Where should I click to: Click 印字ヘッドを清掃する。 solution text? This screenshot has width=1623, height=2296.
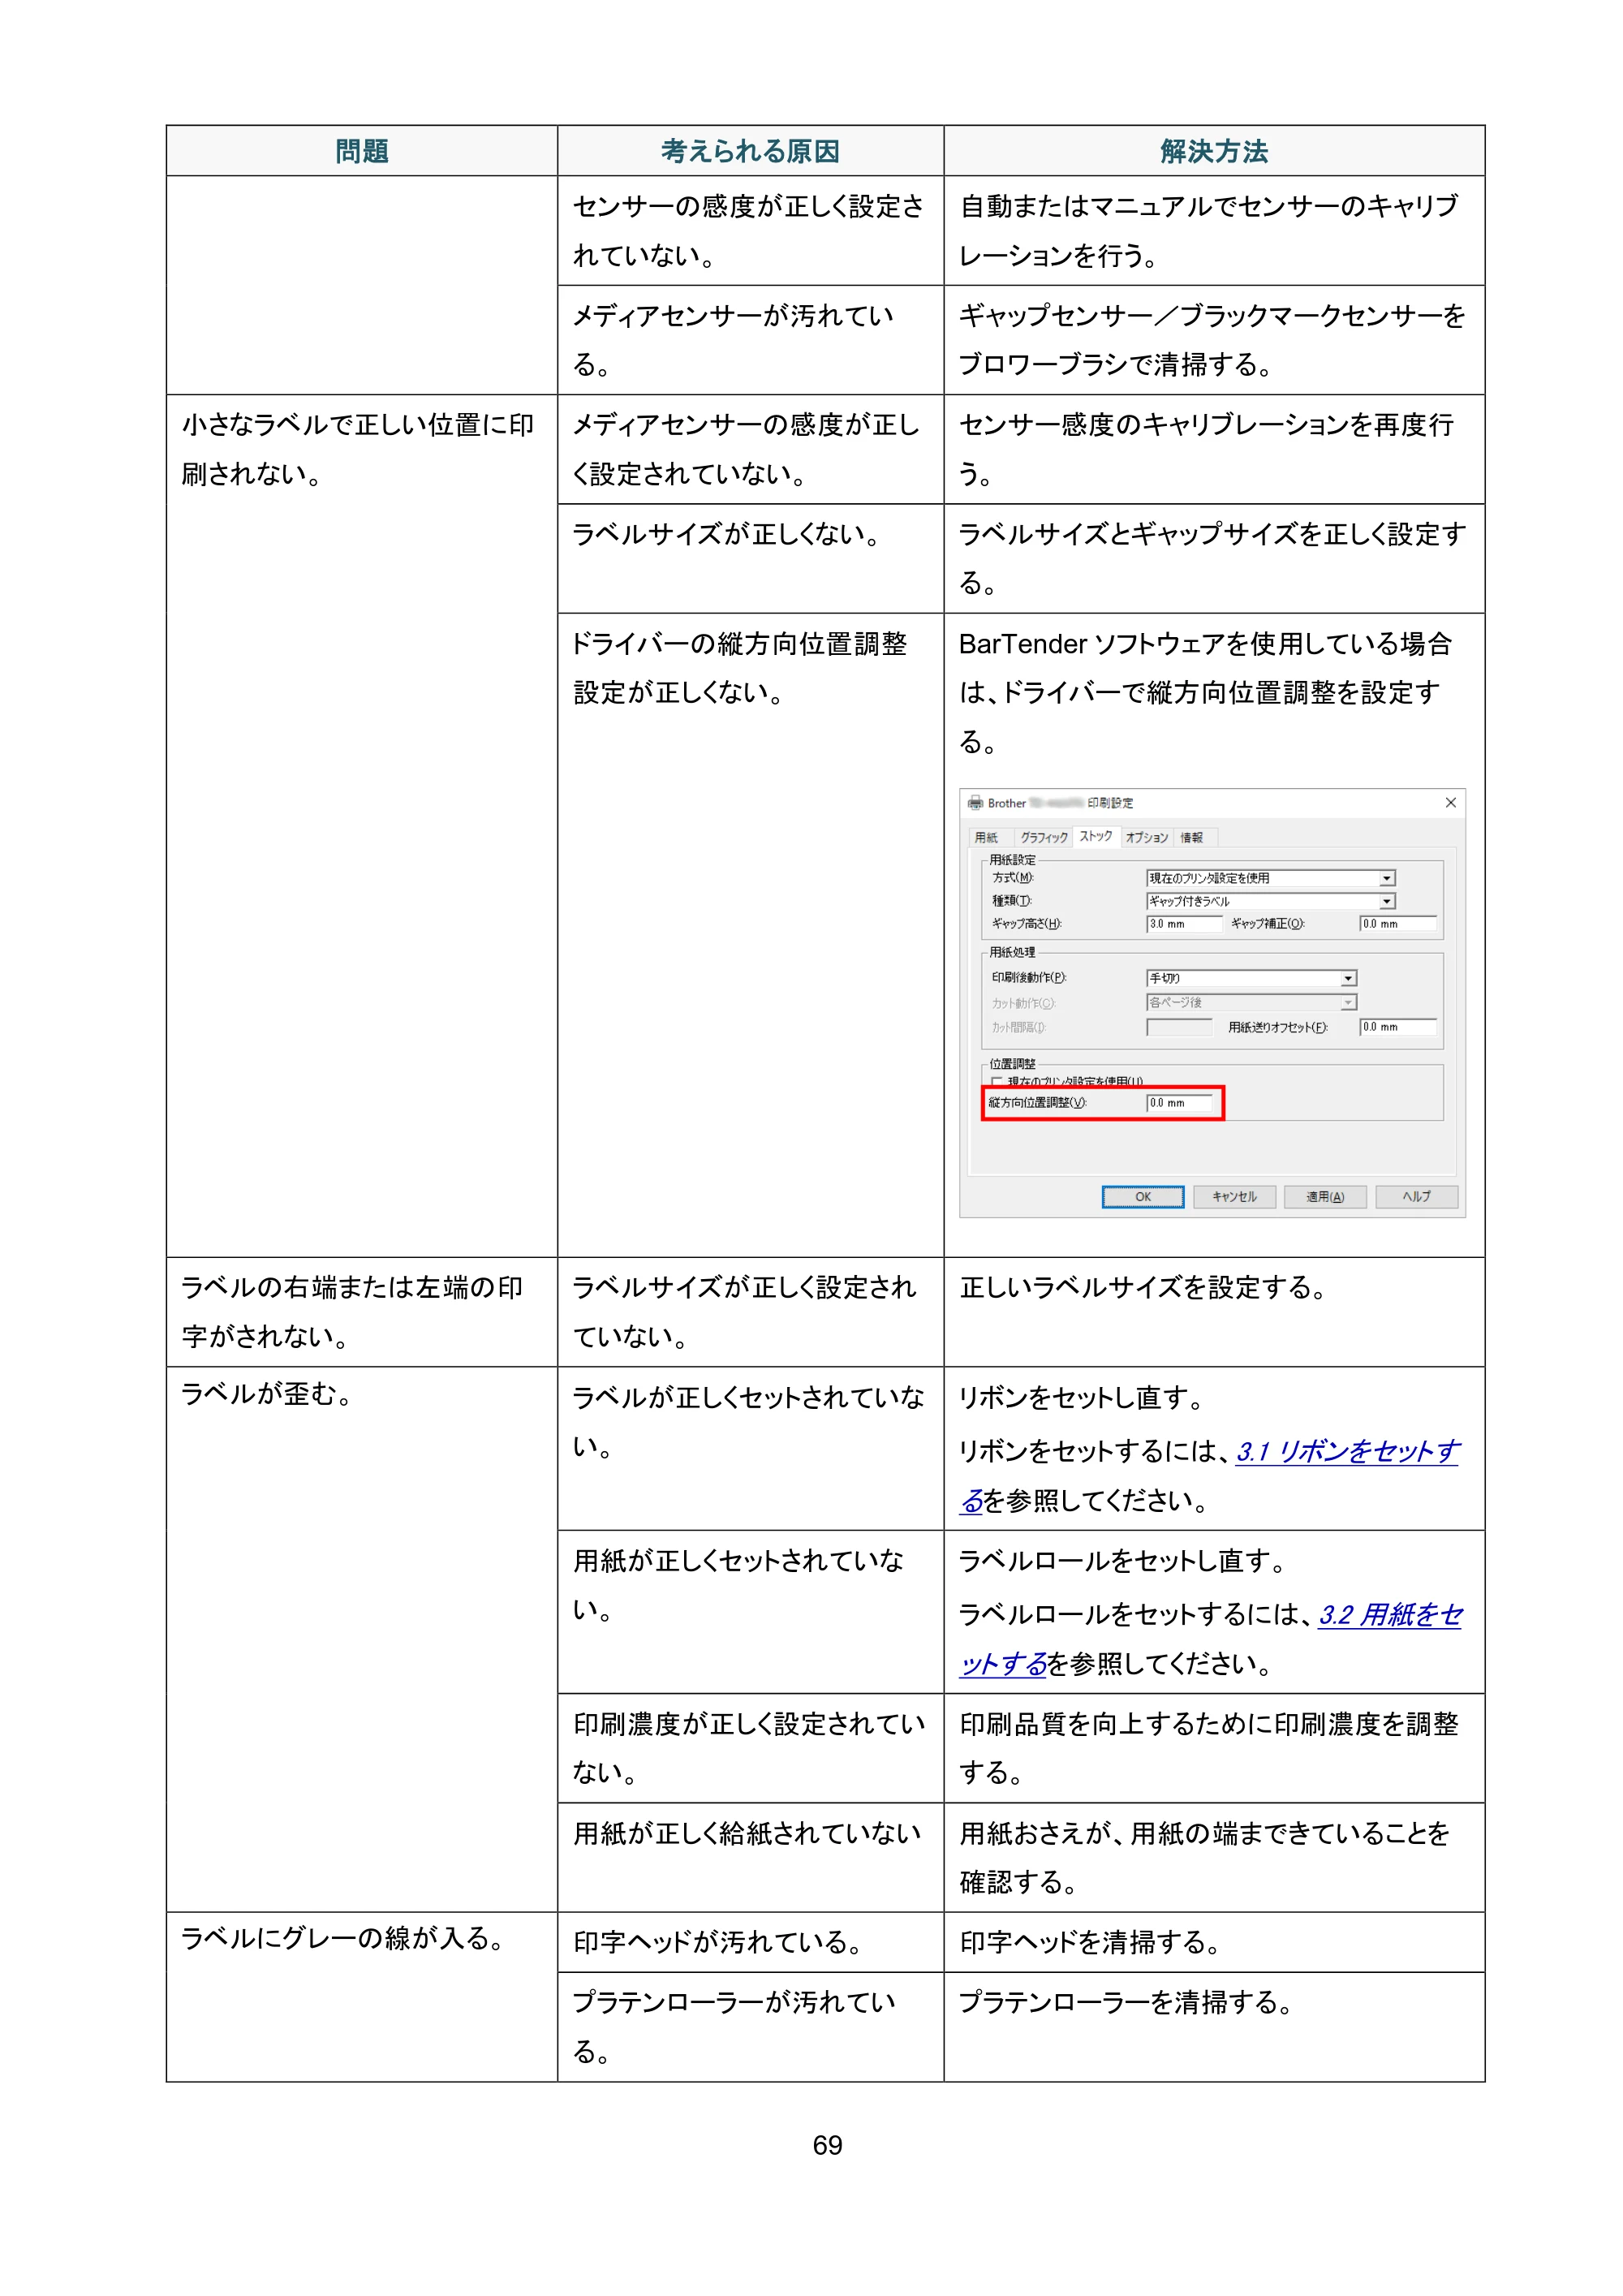[x=1090, y=1943]
